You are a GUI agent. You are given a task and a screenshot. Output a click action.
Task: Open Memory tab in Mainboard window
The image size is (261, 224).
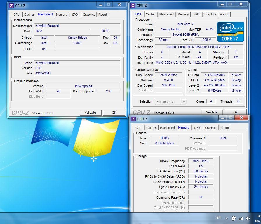point(62,15)
